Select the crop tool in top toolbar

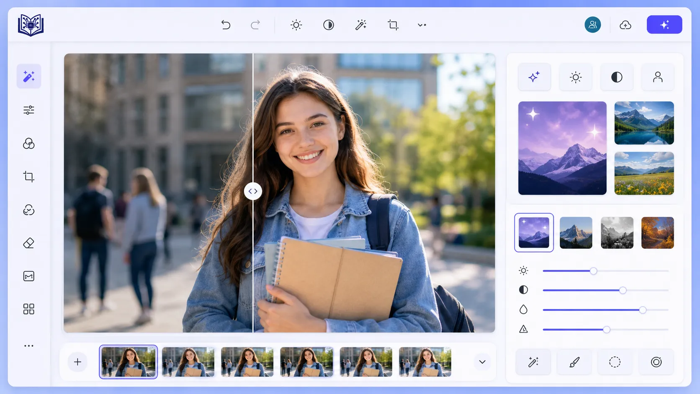tap(393, 25)
